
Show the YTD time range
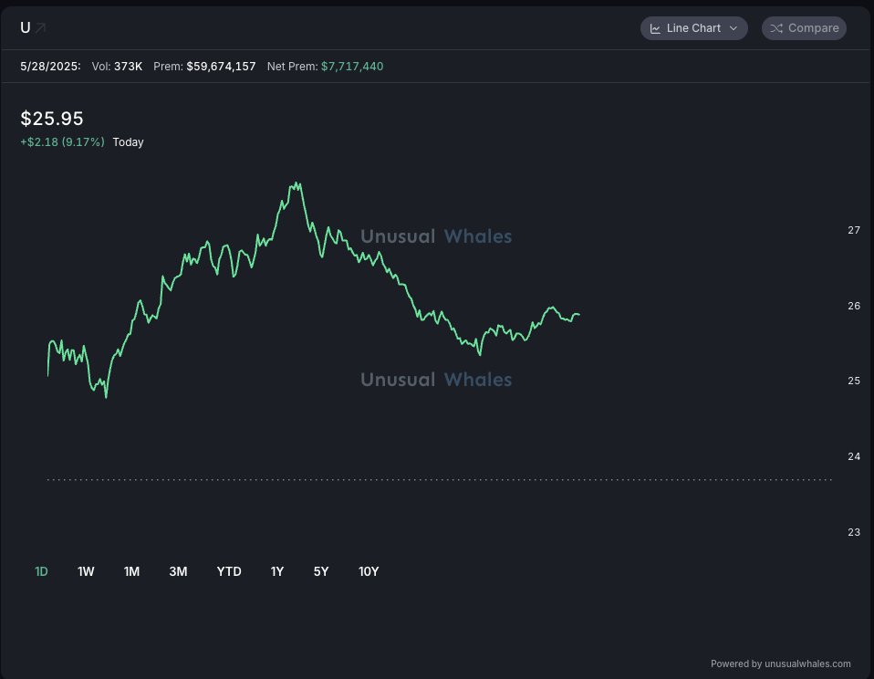[229, 571]
